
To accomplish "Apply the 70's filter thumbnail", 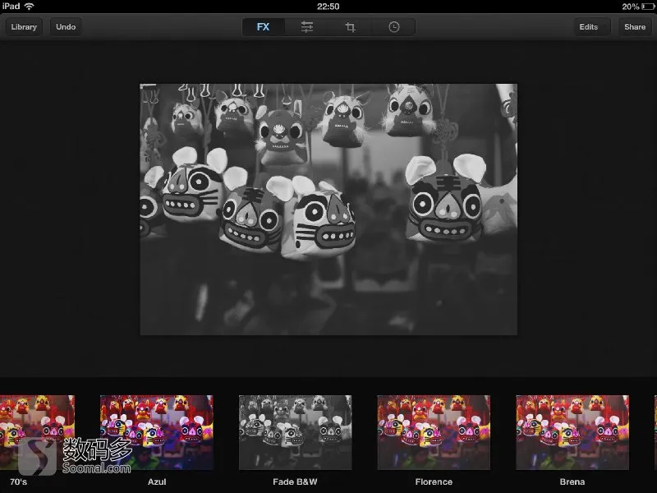I will point(37,432).
